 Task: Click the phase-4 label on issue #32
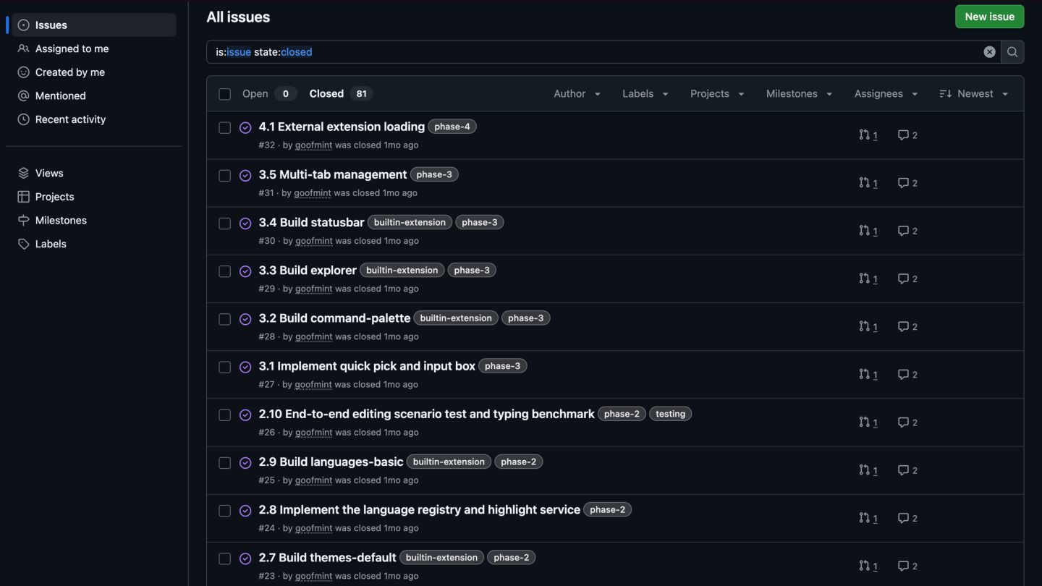(x=452, y=127)
